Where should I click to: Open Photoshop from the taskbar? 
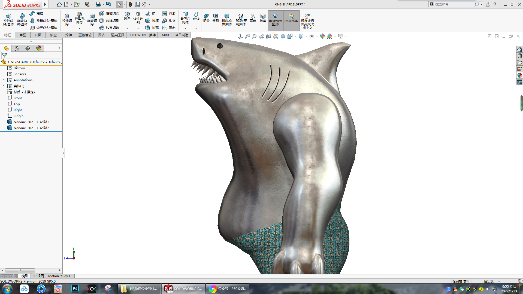coord(75,289)
